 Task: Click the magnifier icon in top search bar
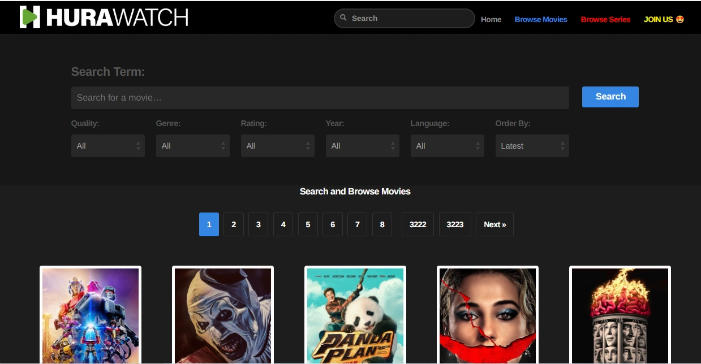tap(343, 18)
